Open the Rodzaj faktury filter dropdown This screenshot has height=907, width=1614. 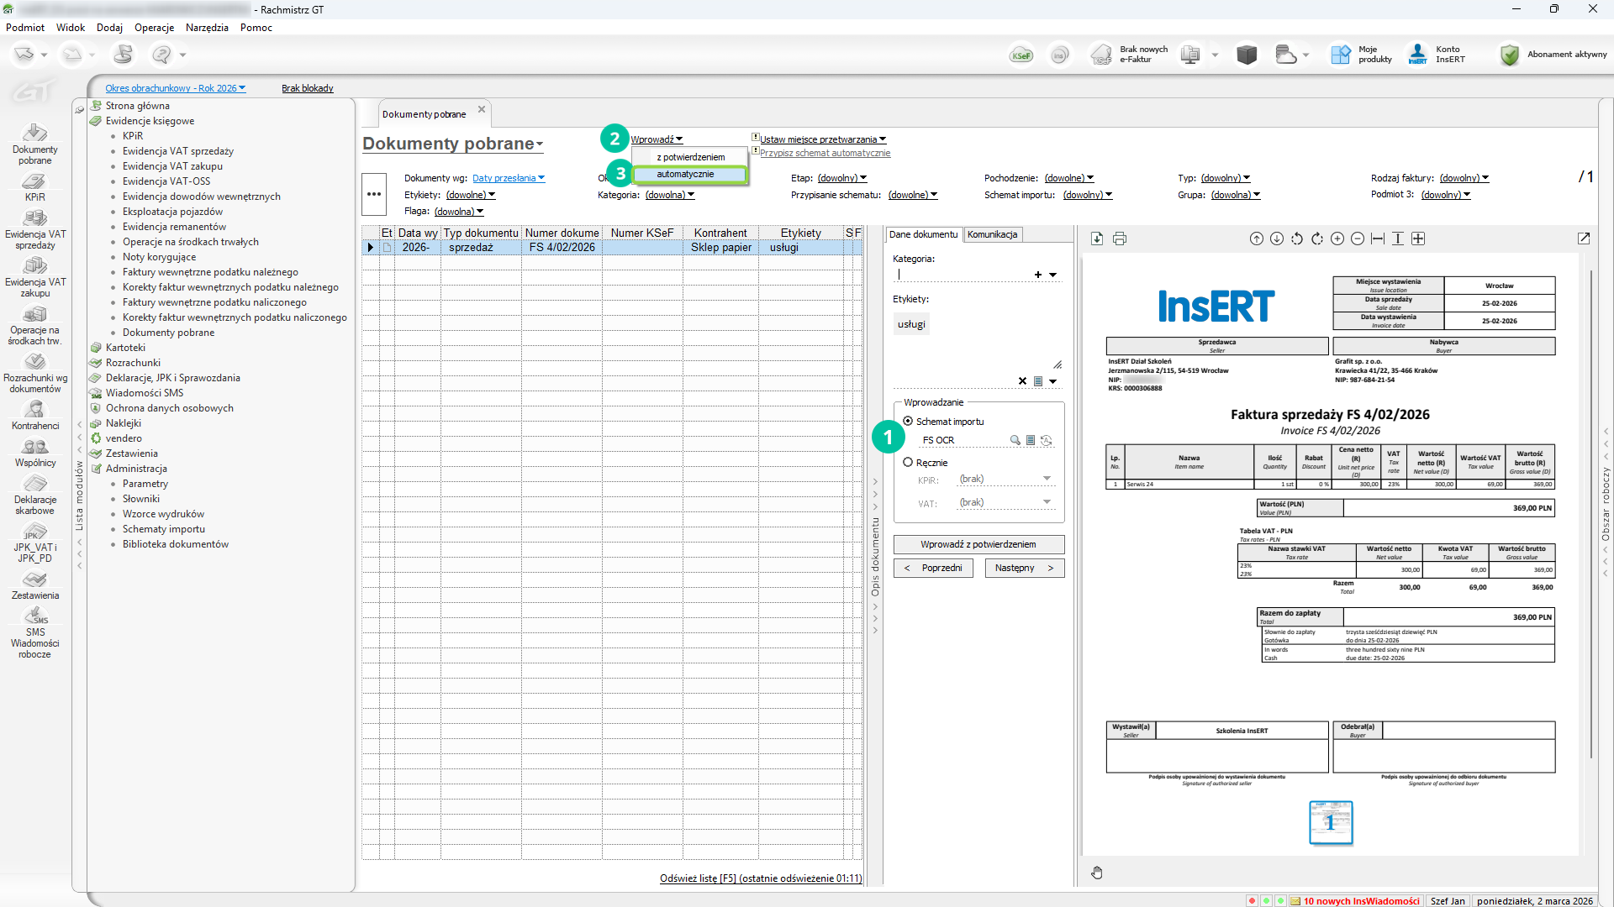(1464, 178)
